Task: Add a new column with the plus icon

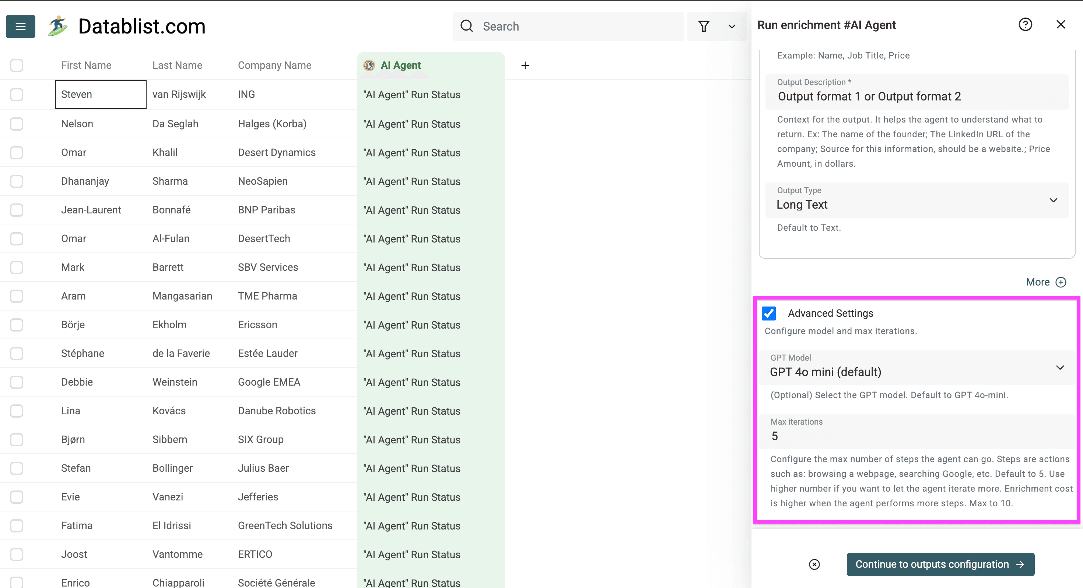Action: tap(525, 65)
